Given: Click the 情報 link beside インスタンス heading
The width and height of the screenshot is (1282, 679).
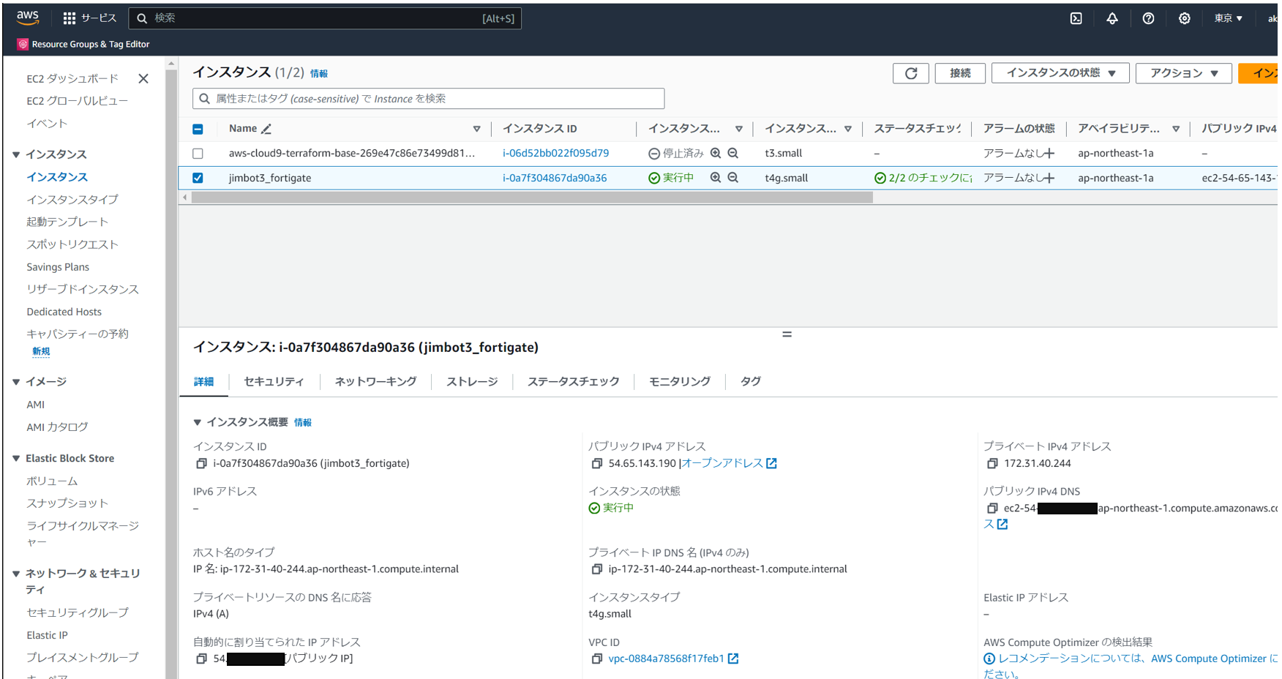Looking at the screenshot, I should [319, 74].
